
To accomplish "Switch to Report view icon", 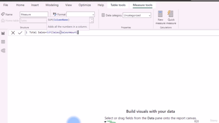I will coord(3,33).
